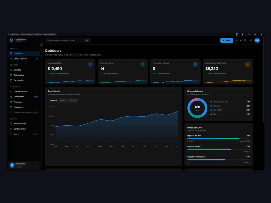The height and width of the screenshot is (203, 271).
Task: Click the Web / SEO legend entry
Action: pos(230,110)
